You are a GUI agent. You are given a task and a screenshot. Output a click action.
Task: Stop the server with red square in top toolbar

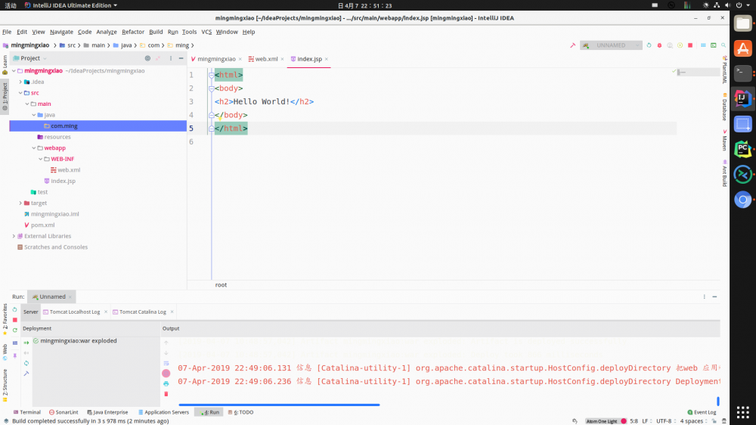pos(690,45)
